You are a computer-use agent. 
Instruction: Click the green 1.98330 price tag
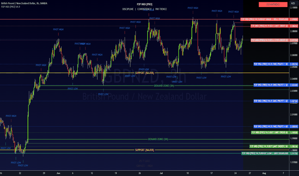(294, 146)
